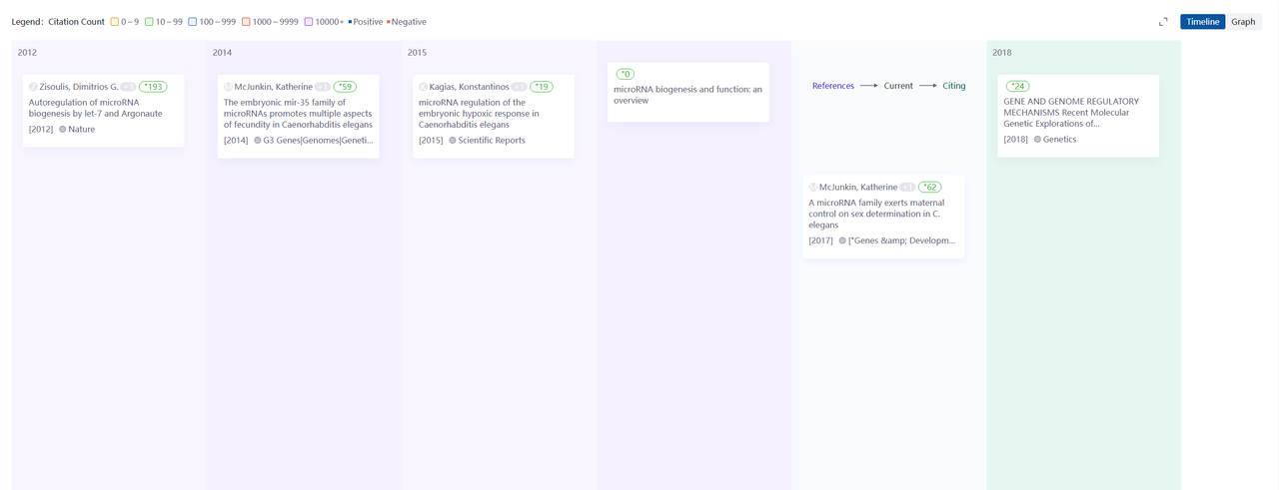Viewport: 1279px width, 490px height.
Task: Open paper GENE AND GENOME REGULATORY MECHANISMS
Action: [1071, 113]
